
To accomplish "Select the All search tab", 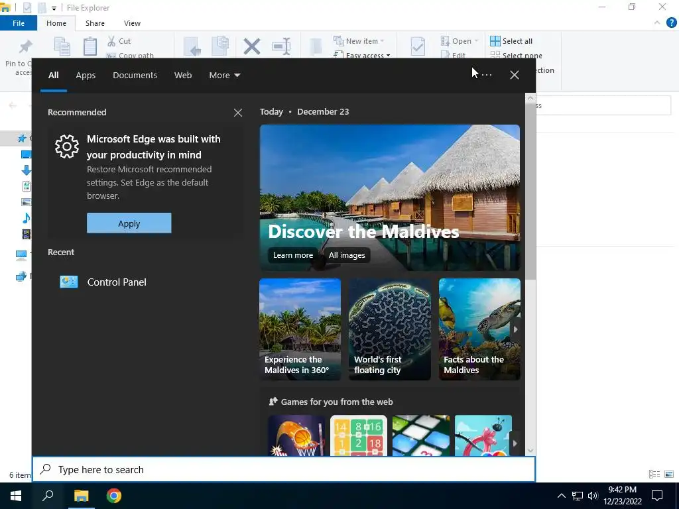I will click(53, 76).
